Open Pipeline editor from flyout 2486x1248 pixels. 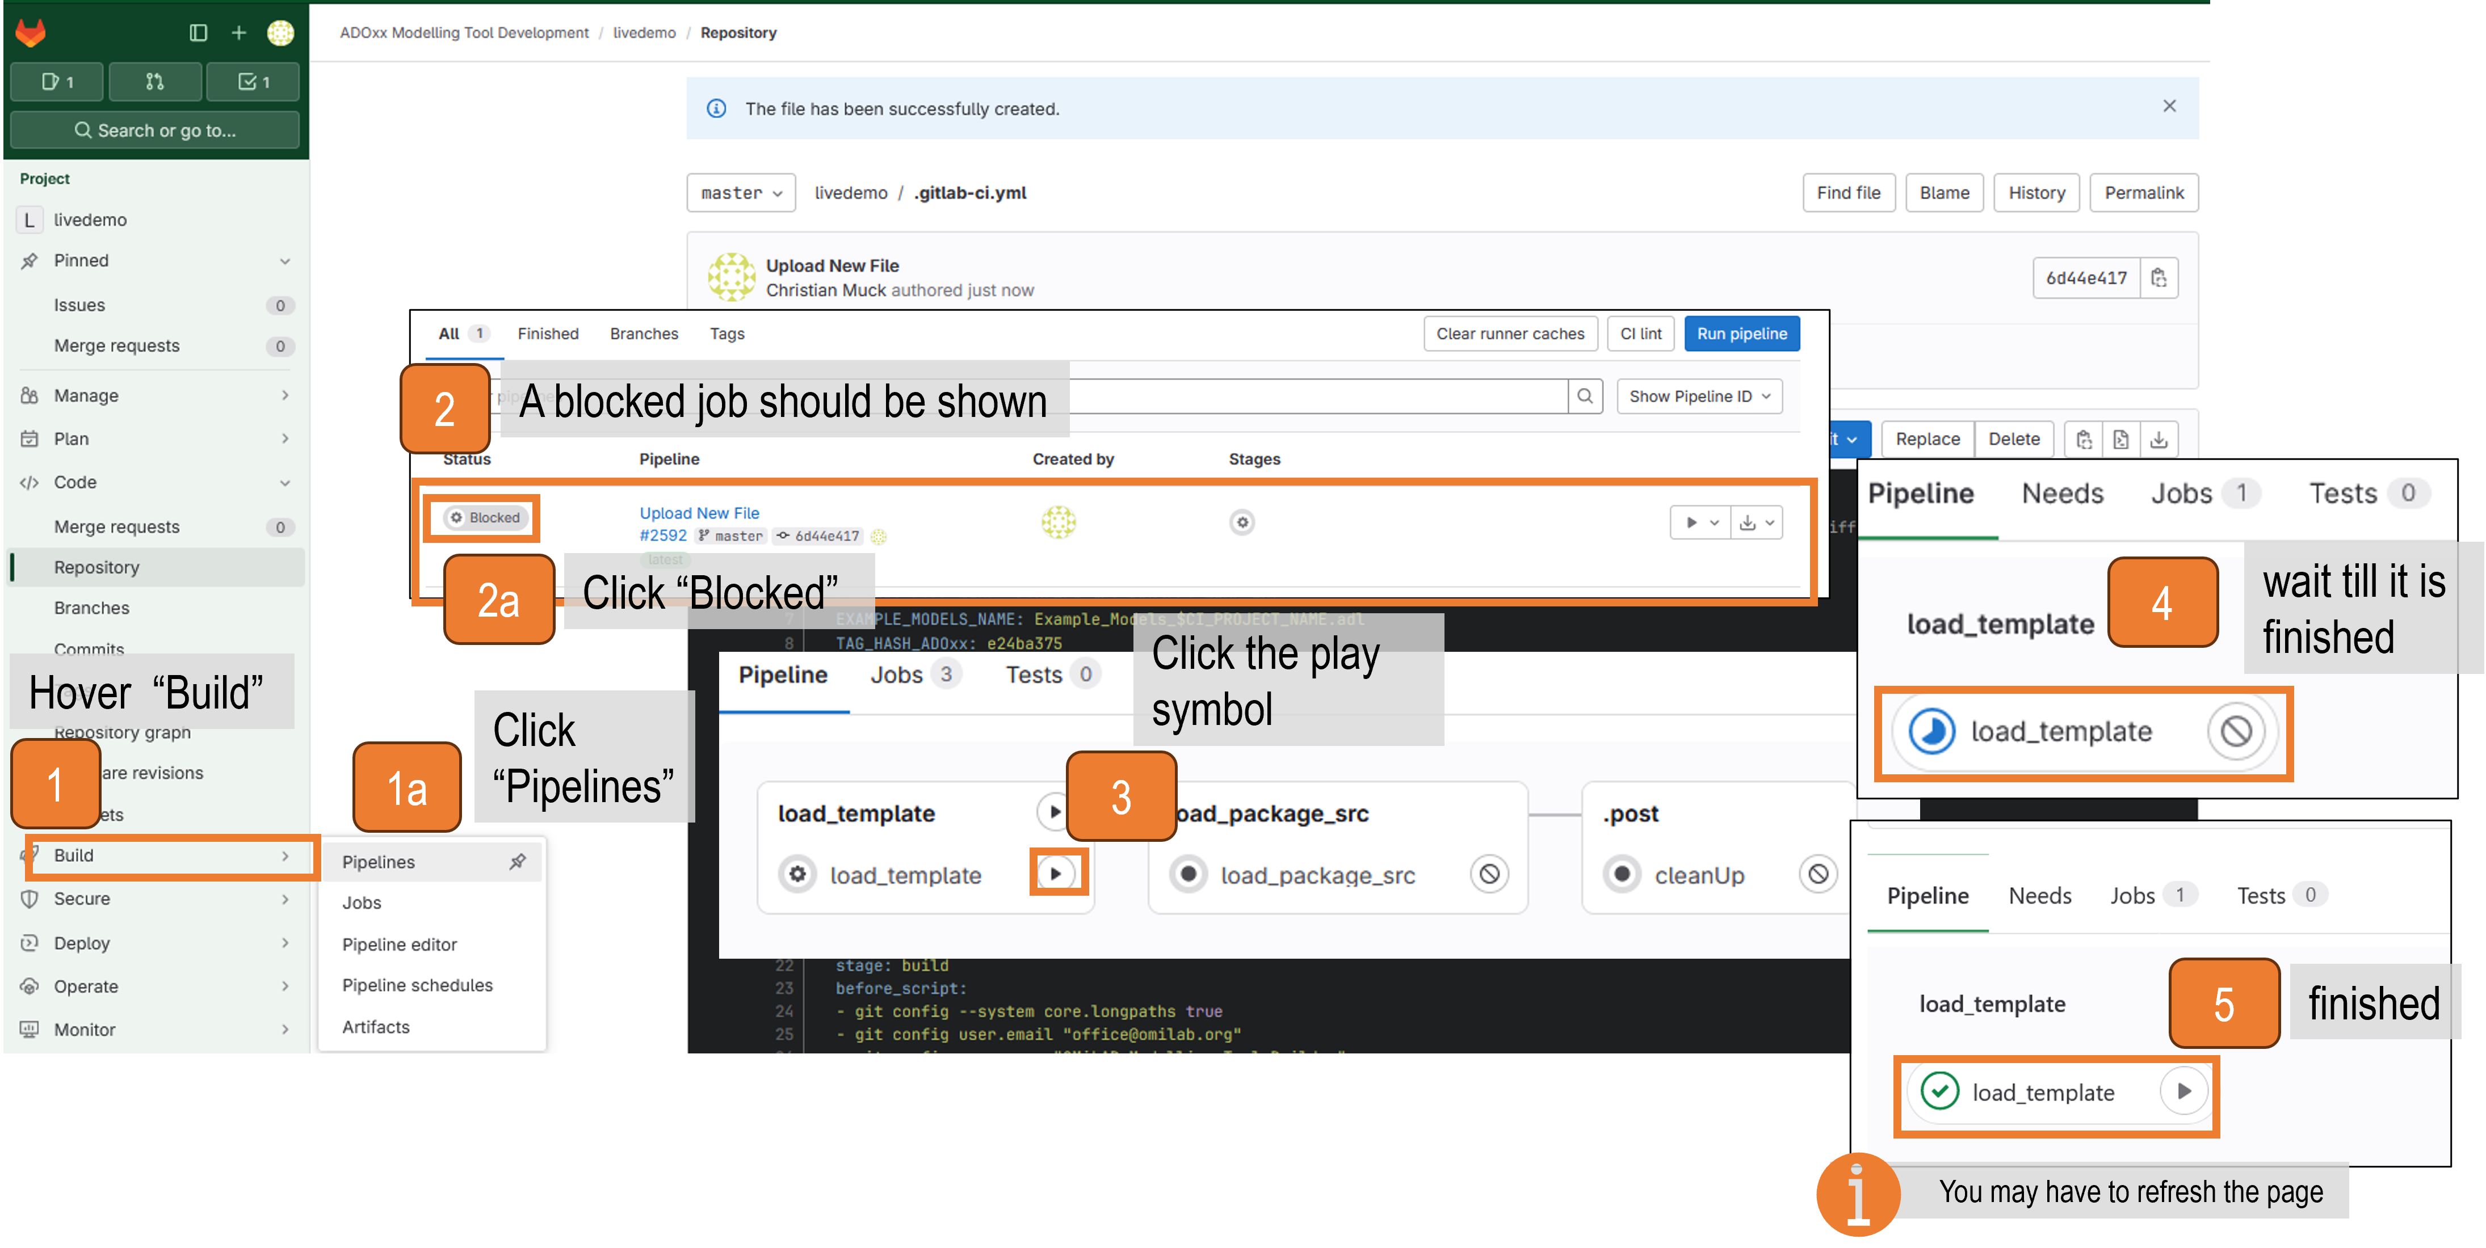pos(430,945)
